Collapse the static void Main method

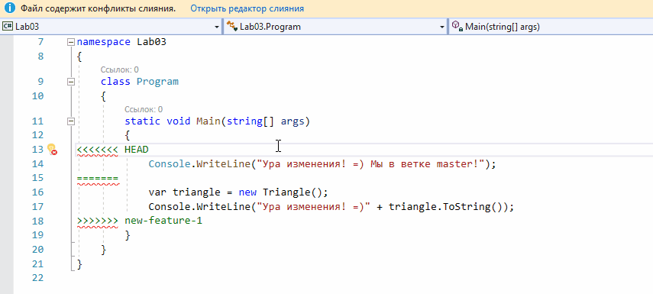pos(71,121)
